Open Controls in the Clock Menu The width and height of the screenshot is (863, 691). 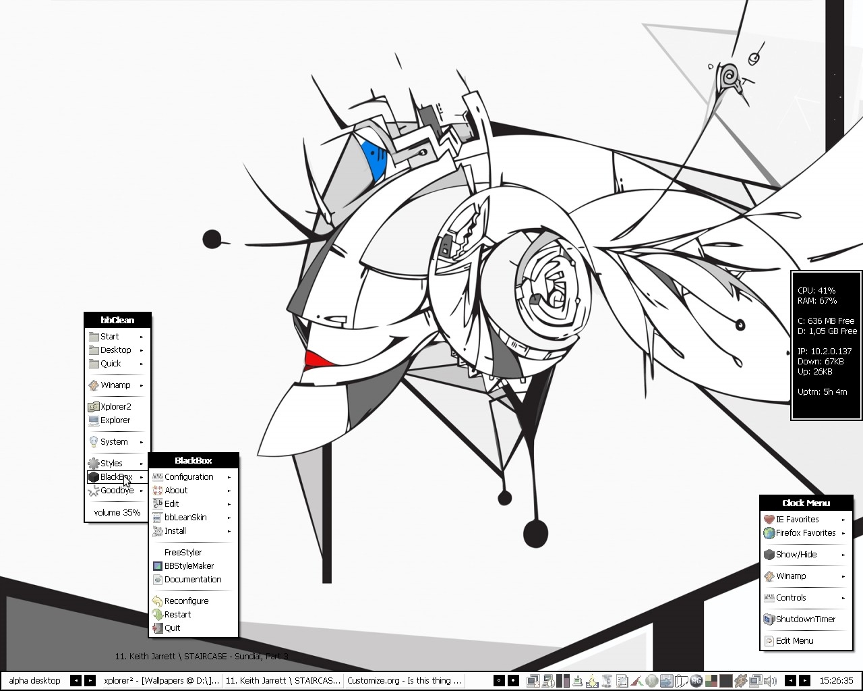806,597
